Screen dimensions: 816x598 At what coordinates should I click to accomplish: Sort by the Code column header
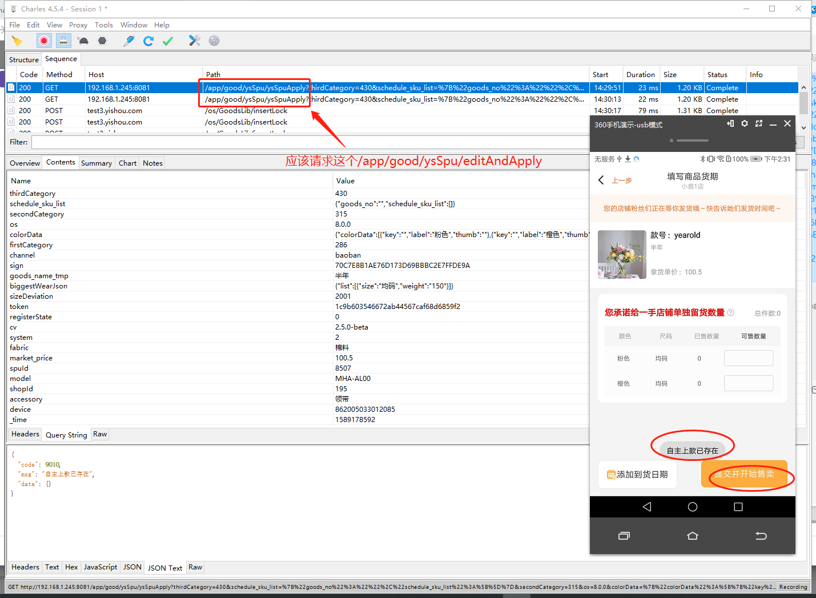(29, 75)
